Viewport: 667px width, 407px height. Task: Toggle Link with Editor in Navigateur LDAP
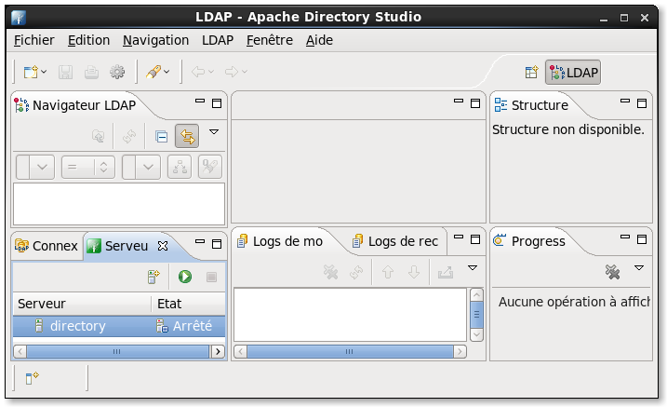tap(187, 136)
